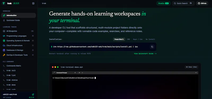Click the trak breadcrumb in top bar
The height and width of the screenshot is (99, 212).
click(x=44, y=3)
